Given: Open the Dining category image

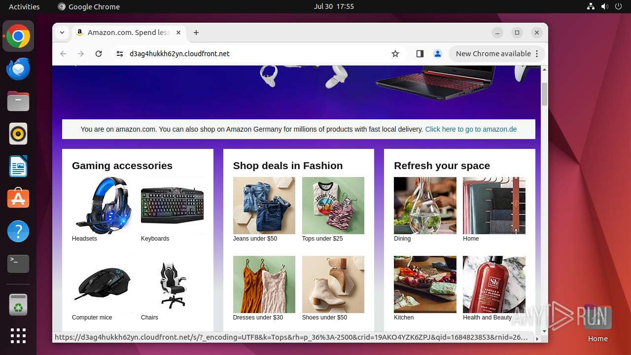Looking at the screenshot, I should 425,206.
